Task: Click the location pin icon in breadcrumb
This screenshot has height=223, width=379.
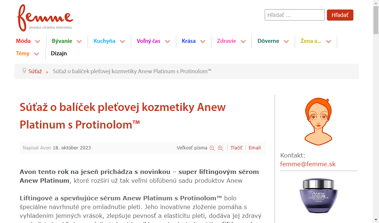Action: click(x=24, y=71)
